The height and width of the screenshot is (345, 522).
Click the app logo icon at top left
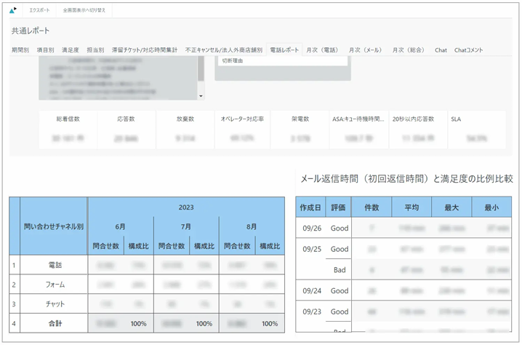13,10
